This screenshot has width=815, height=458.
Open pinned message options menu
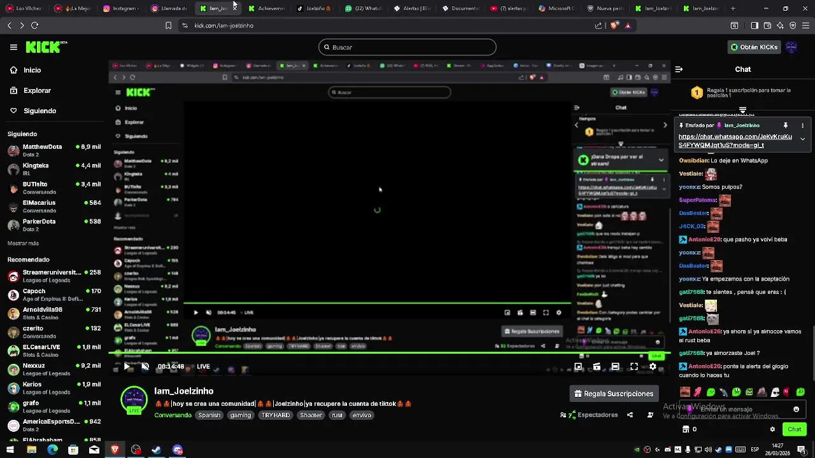click(802, 125)
